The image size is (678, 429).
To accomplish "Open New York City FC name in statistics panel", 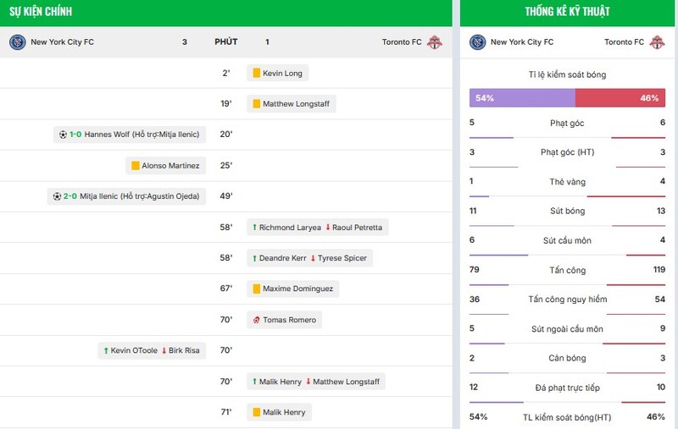I will [522, 41].
